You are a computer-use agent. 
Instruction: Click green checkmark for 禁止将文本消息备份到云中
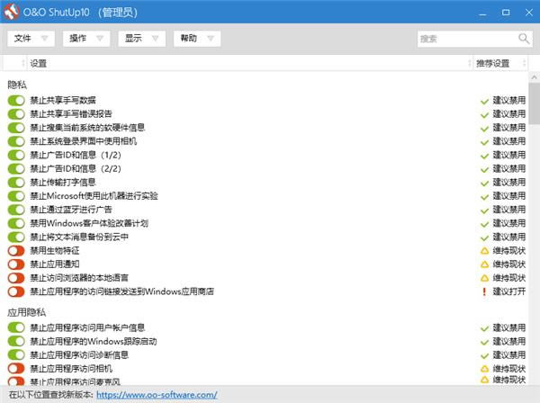click(484, 237)
